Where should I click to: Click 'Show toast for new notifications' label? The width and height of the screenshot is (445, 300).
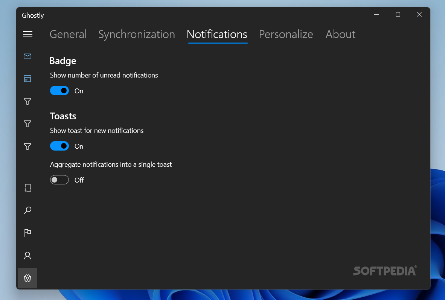click(x=97, y=131)
